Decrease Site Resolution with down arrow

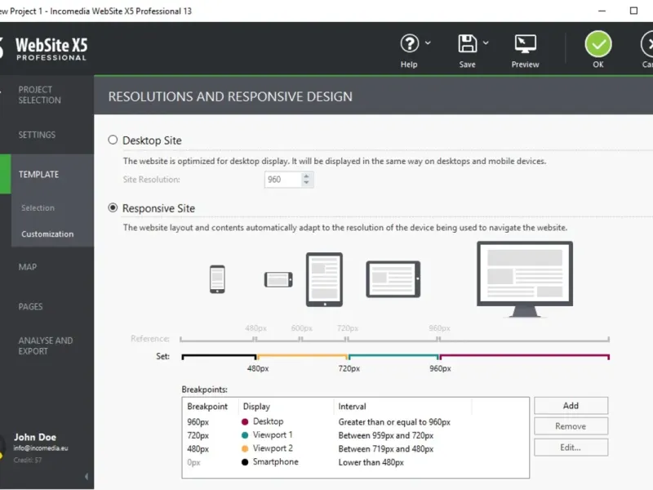307,183
